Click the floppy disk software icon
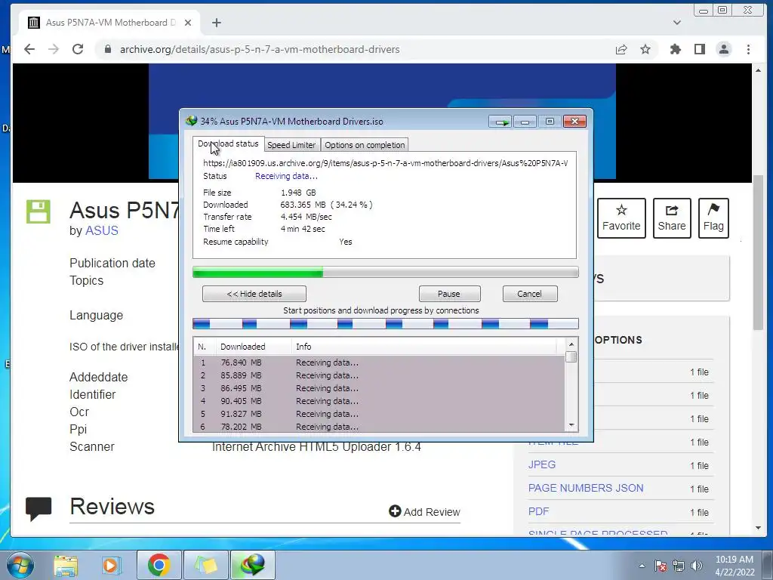This screenshot has height=580, width=773. pos(38,212)
